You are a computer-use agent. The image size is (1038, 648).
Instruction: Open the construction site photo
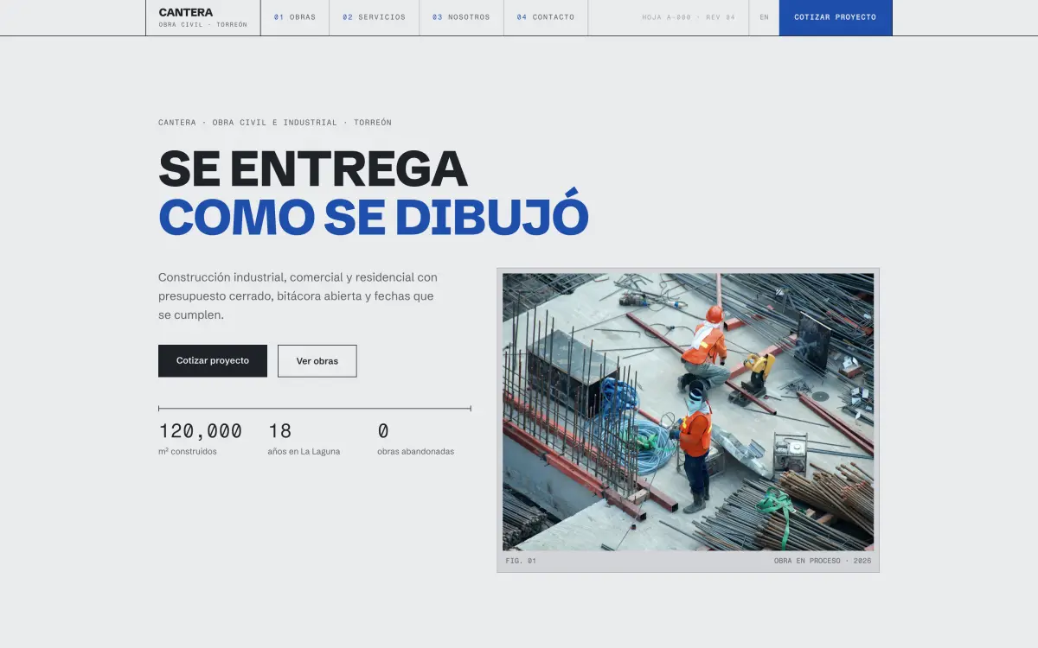point(688,412)
